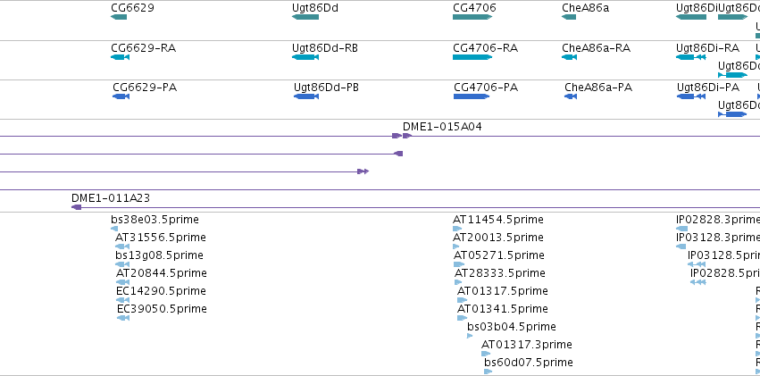This screenshot has height=376, width=760.
Task: Select the Ugt86Di-PA protein glyph
Action: point(691,96)
